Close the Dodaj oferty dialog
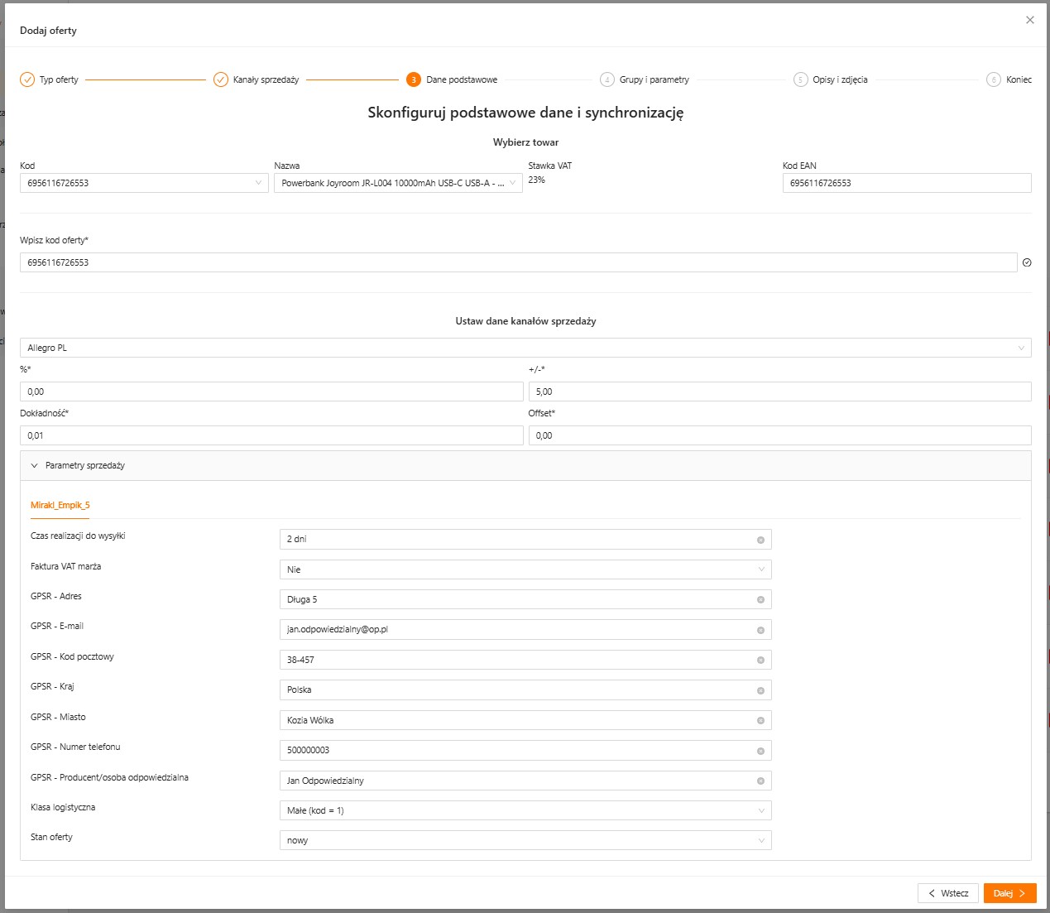 (1030, 20)
